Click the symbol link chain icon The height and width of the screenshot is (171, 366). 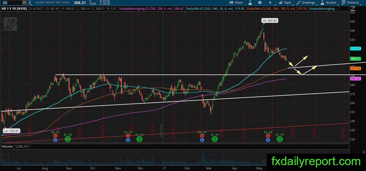point(30,2)
